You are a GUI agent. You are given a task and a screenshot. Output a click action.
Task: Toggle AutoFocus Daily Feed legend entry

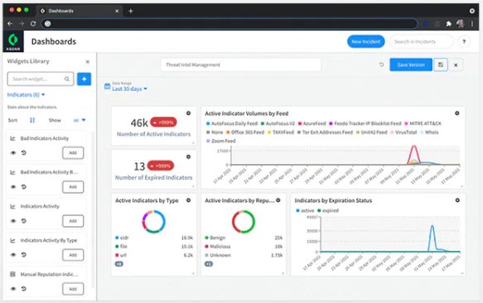(232, 123)
